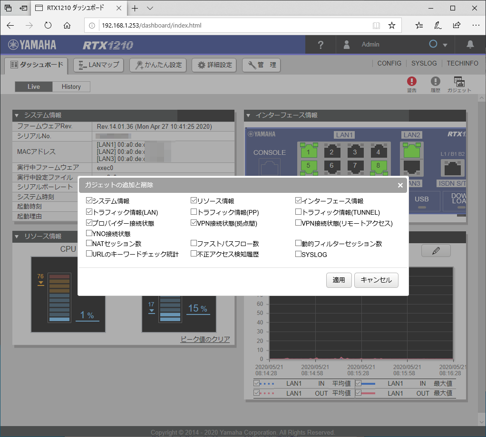486x437 pixels.
Task: Check the NATセッション数 checkbox
Action: click(x=89, y=243)
